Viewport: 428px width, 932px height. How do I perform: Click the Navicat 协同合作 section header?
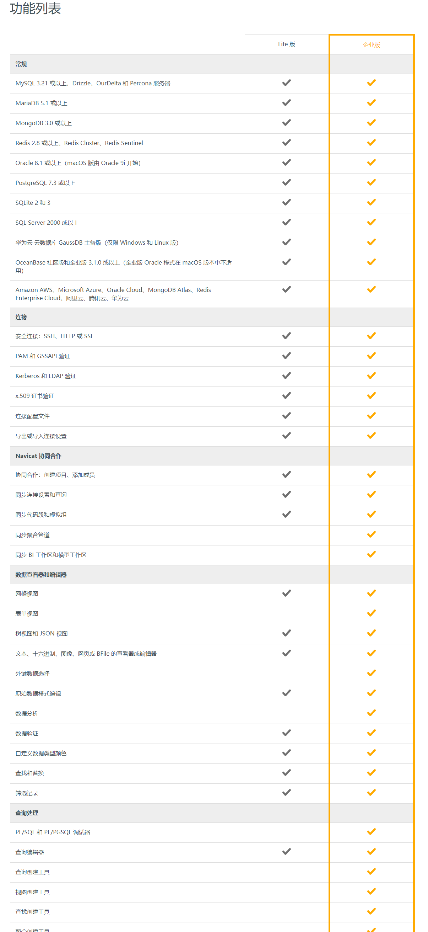point(38,456)
